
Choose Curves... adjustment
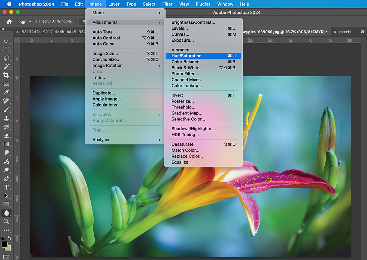[x=203, y=35]
